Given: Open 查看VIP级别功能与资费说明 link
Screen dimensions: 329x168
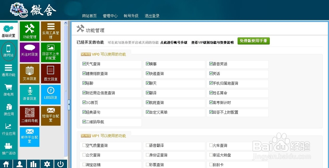Looking at the screenshot, I should coord(212,42).
